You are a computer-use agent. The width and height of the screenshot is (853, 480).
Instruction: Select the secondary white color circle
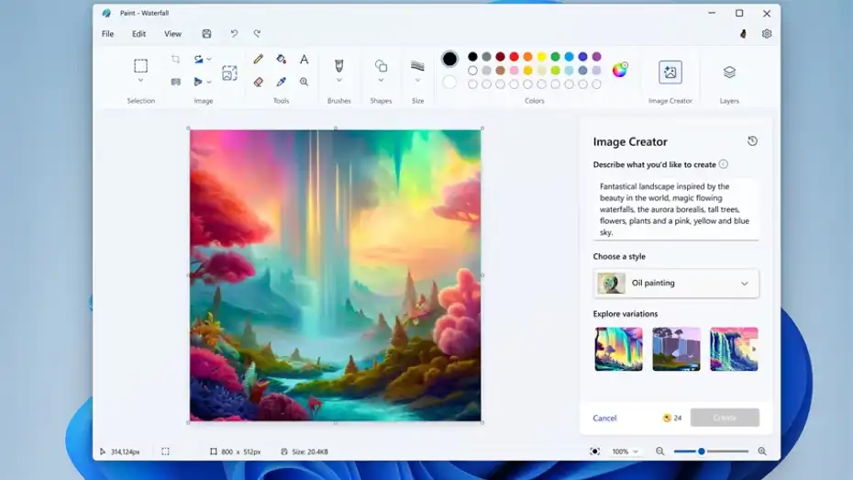(449, 83)
